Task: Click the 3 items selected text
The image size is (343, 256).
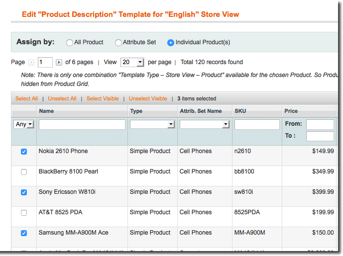Action: click(197, 98)
